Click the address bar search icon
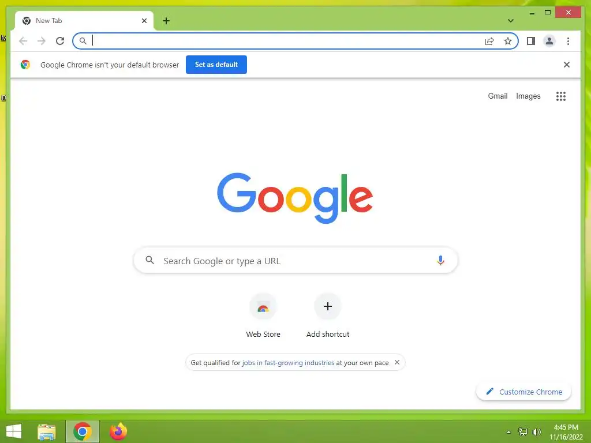This screenshot has height=443, width=591. coord(83,41)
